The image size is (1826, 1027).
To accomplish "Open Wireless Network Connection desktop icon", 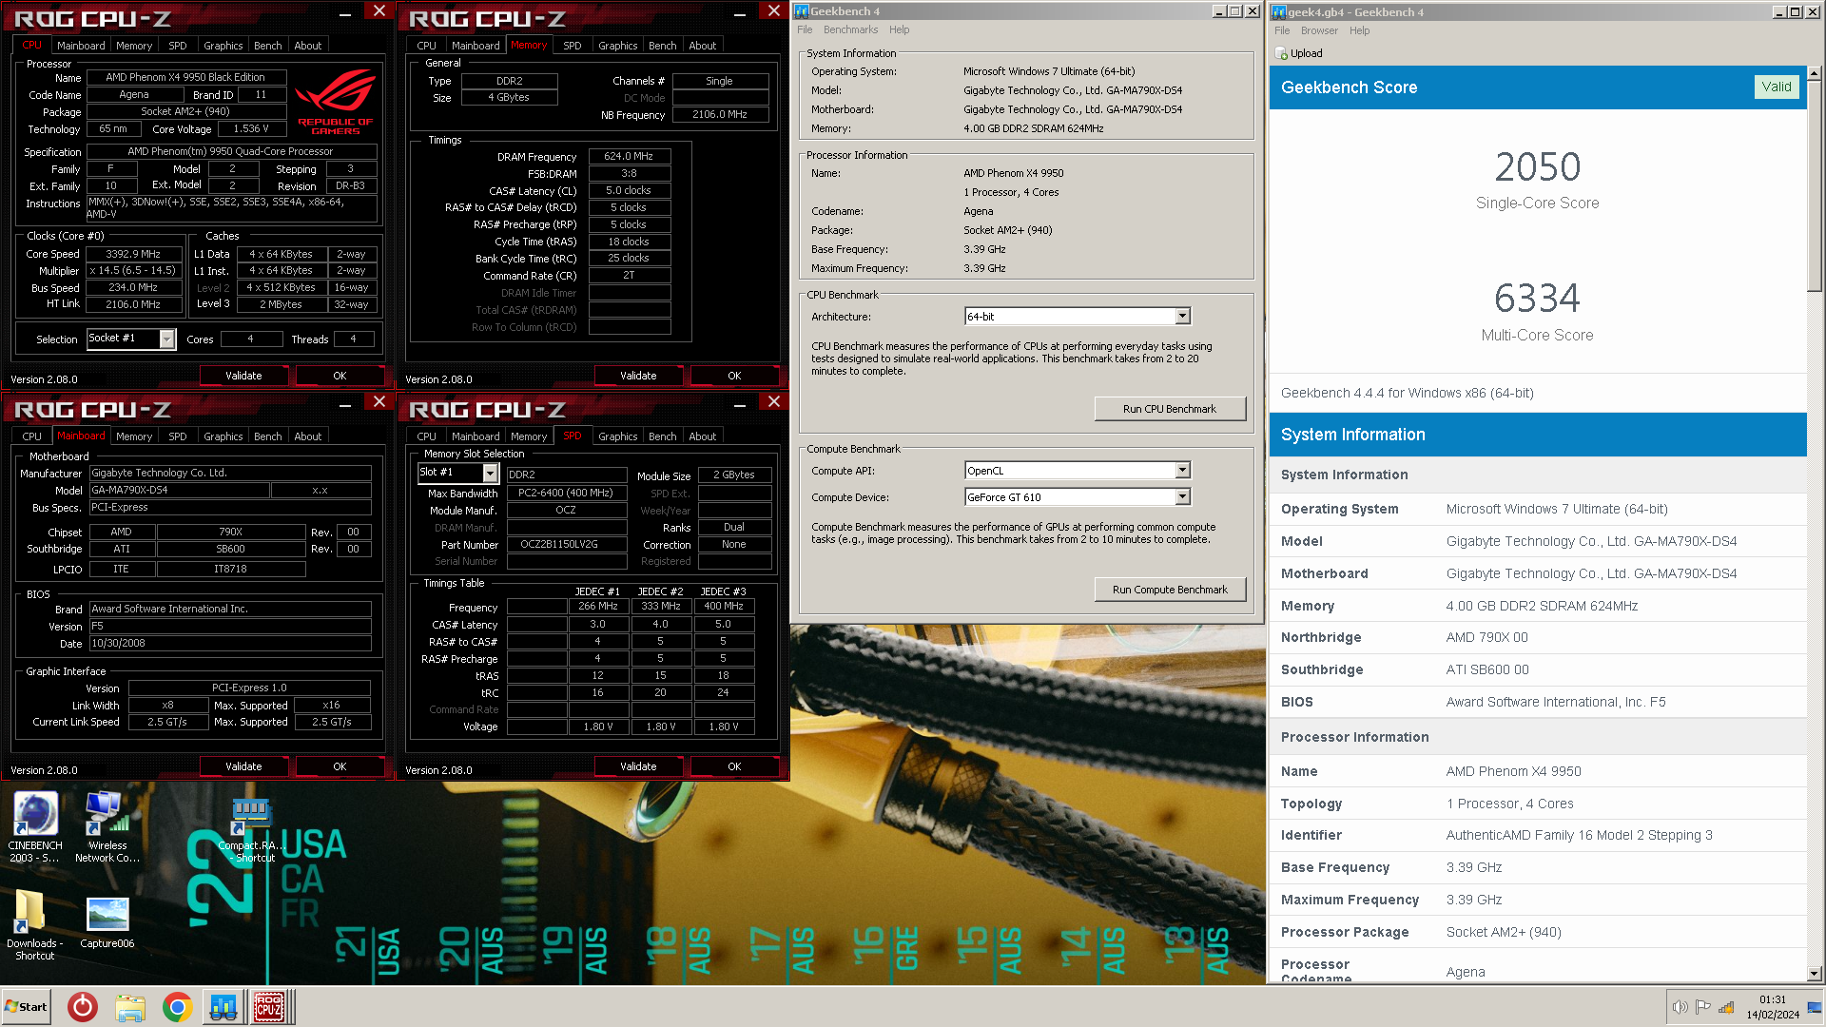I will (x=107, y=825).
